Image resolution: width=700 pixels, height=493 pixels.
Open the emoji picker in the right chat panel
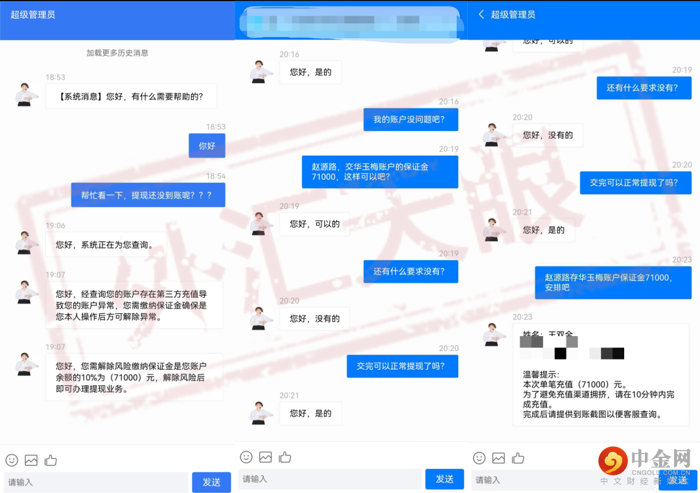pos(479,458)
